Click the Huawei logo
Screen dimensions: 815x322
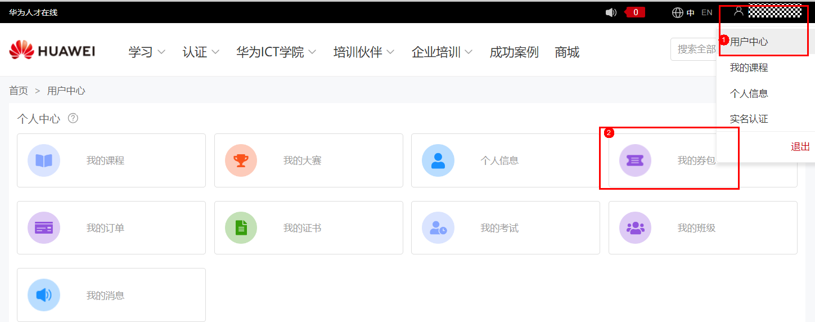point(52,51)
